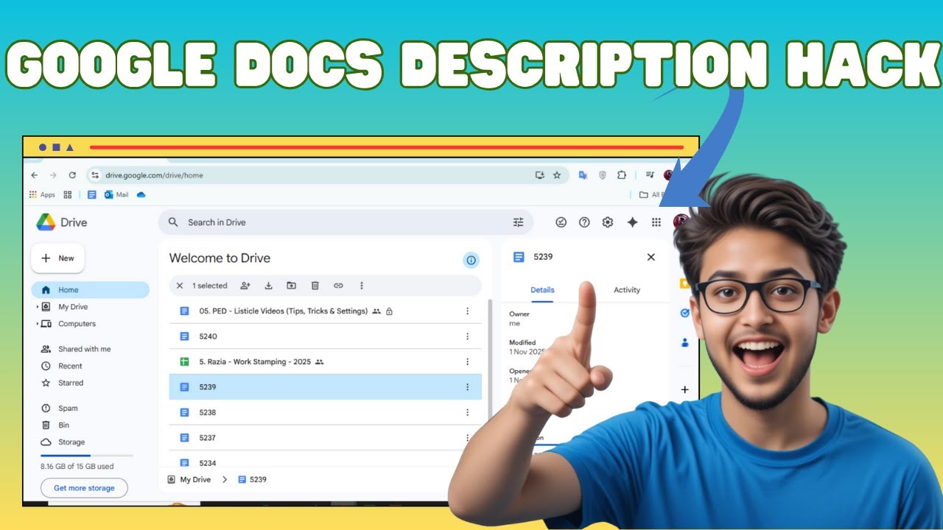This screenshot has width=943, height=530.
Task: Expand the My Drive tree arrow
Action: pos(37,307)
